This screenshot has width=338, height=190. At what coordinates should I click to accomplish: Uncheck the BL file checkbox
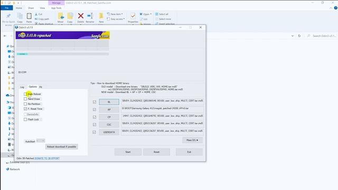click(x=95, y=102)
